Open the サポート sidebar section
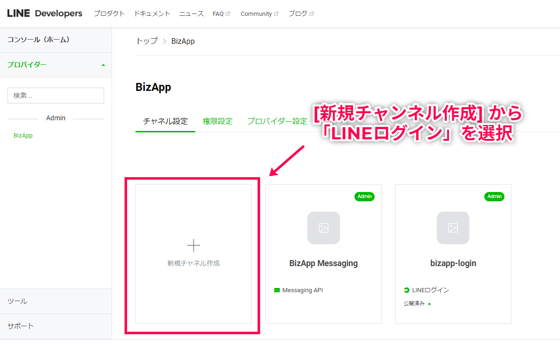 (x=56, y=326)
